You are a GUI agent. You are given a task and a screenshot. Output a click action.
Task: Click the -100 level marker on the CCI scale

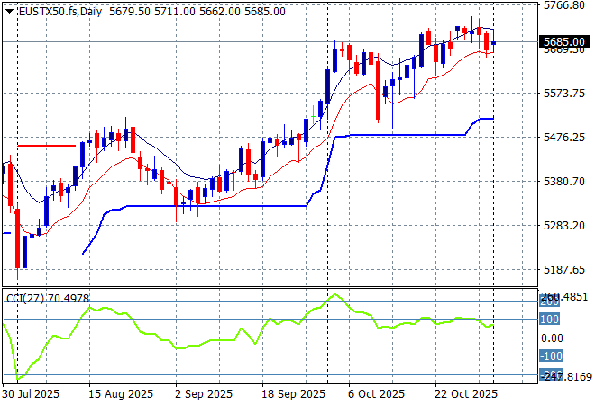pyautogui.click(x=553, y=356)
